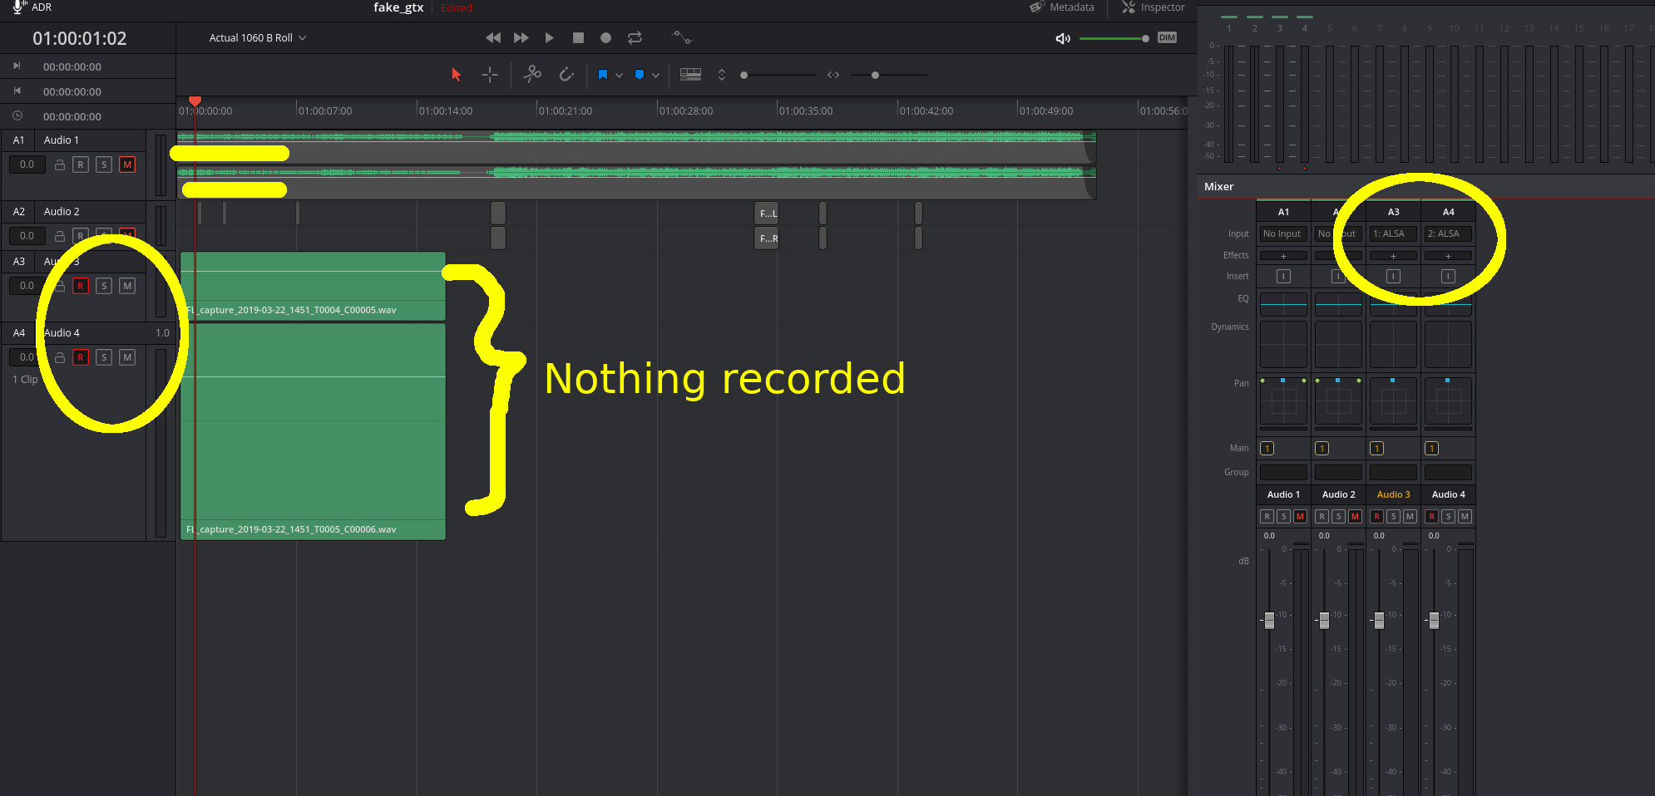This screenshot has height=796, width=1655.
Task: Mute Audio 3 in track header
Action: (x=127, y=286)
